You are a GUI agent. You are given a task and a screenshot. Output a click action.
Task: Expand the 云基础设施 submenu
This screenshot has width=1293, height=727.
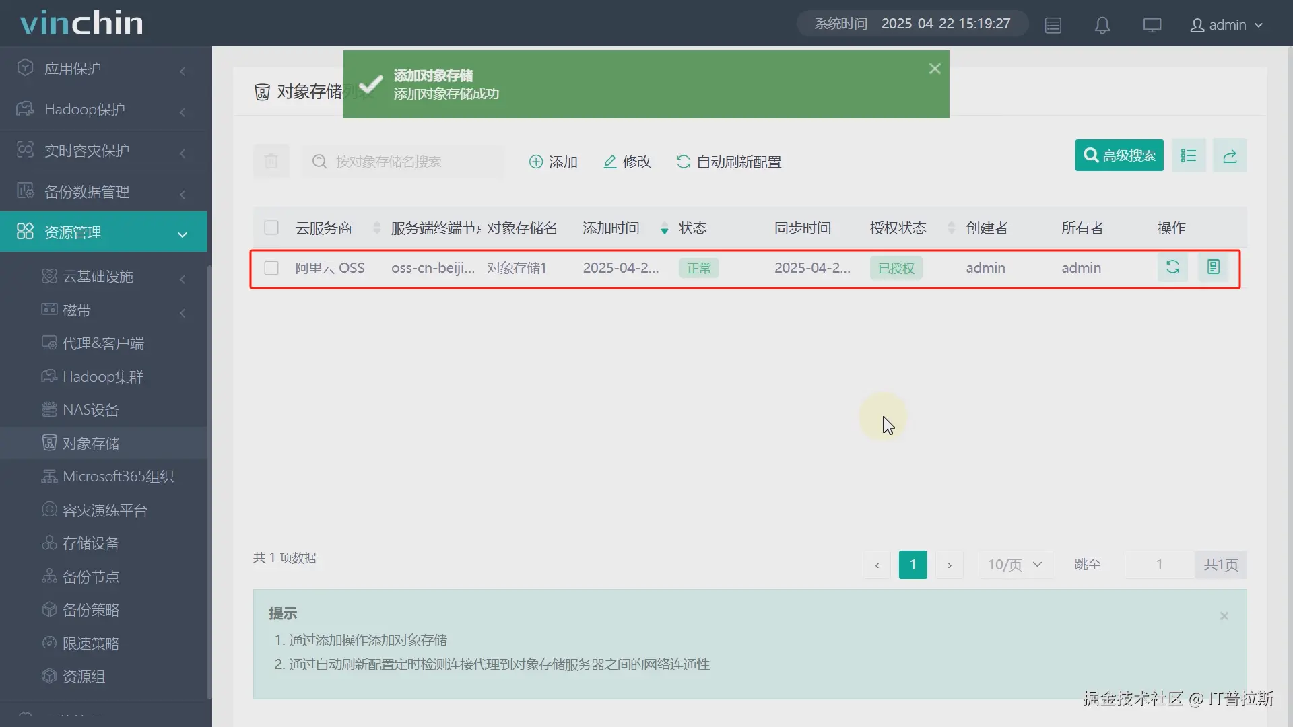(98, 277)
